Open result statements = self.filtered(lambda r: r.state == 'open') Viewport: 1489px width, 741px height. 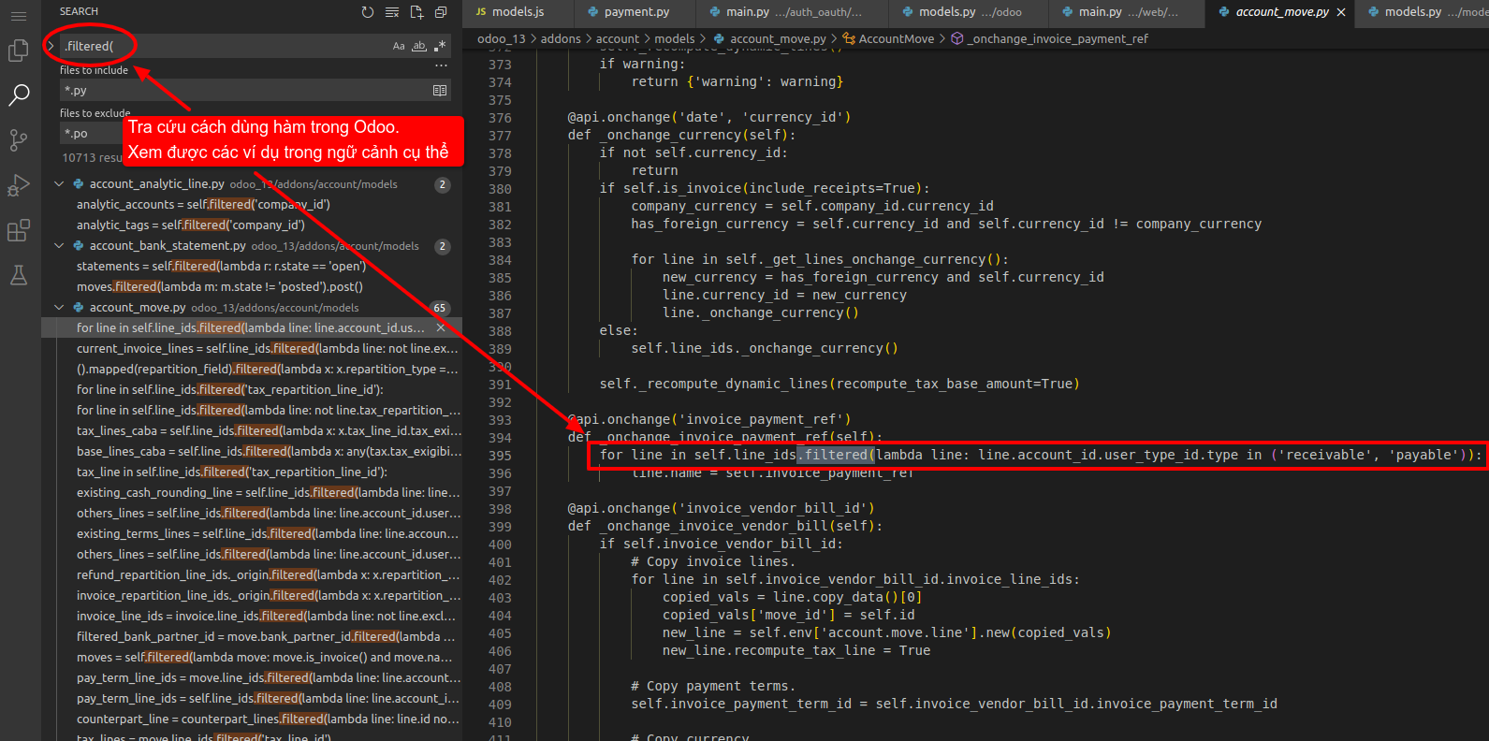point(221,267)
